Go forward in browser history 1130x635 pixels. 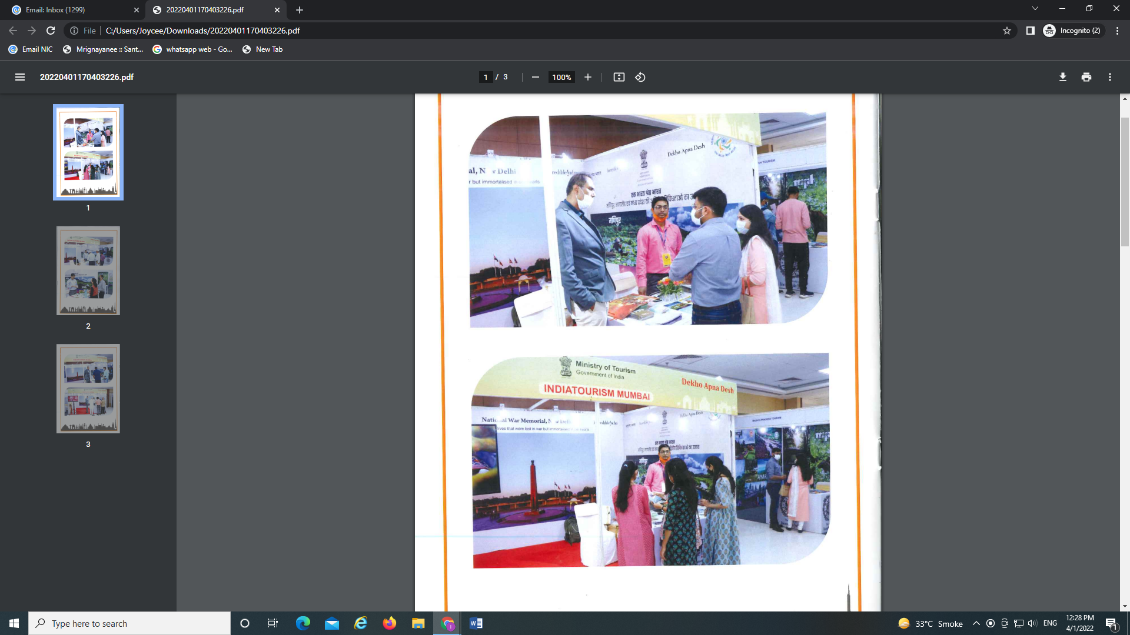[32, 31]
